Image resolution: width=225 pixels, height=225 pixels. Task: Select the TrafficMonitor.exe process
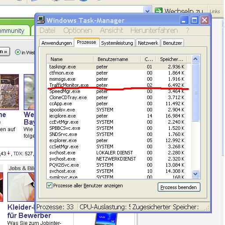pos(117,85)
